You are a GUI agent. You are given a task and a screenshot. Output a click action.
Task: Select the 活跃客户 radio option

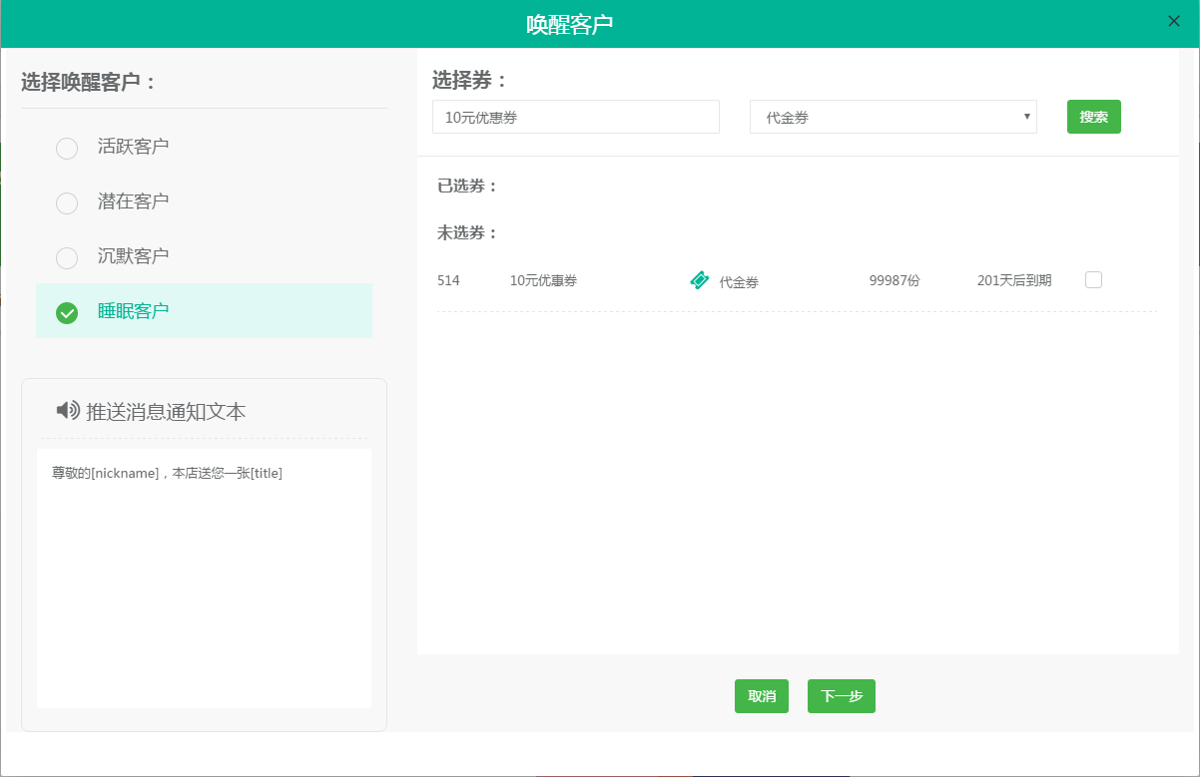click(x=67, y=149)
